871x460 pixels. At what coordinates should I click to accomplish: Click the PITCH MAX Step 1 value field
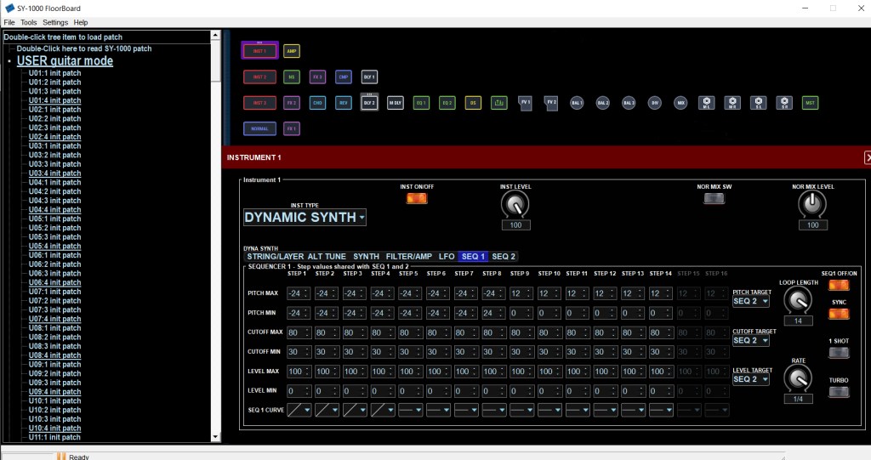pos(299,293)
